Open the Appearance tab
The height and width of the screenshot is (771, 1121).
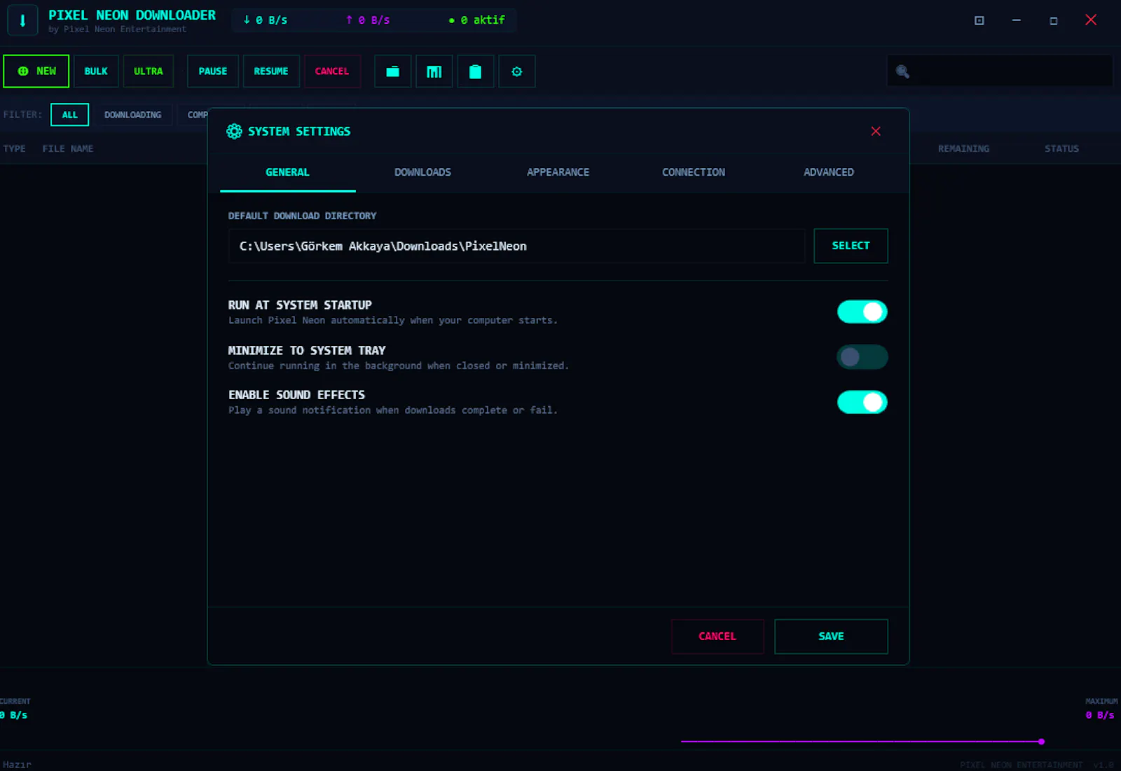tap(558, 172)
